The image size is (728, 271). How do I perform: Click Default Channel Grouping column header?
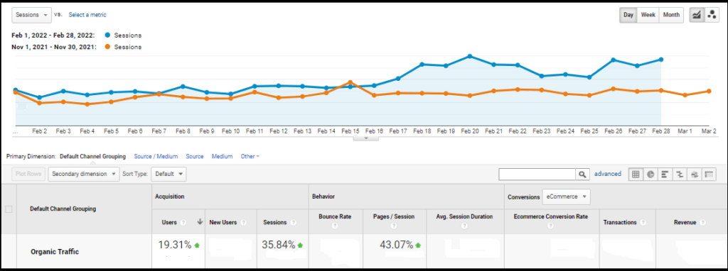[x=63, y=209]
